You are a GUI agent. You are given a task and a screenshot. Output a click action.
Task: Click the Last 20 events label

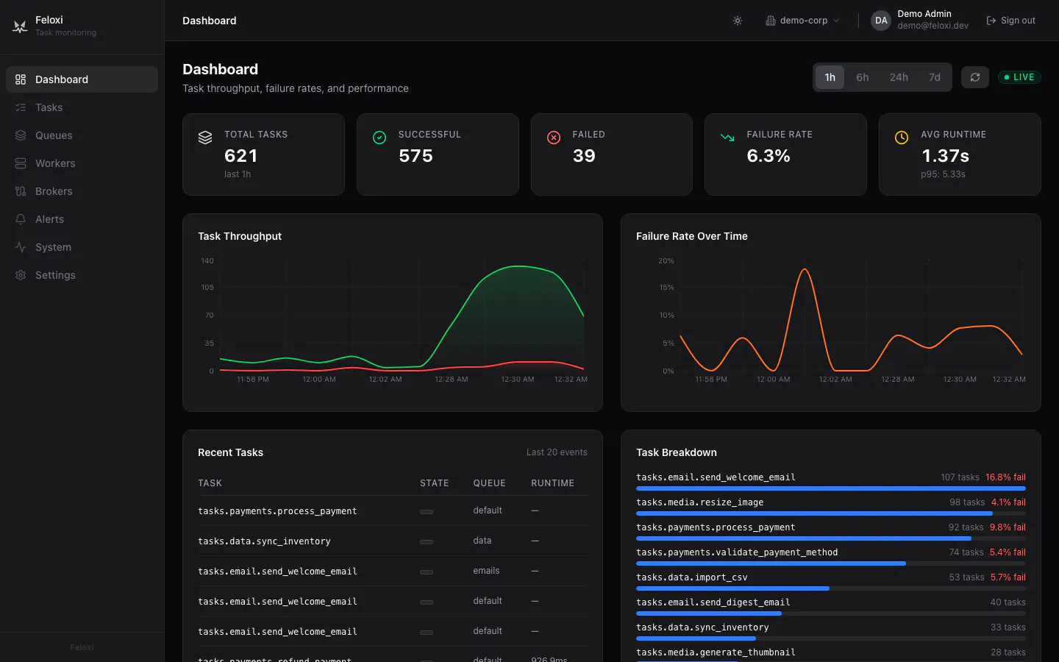pyautogui.click(x=557, y=452)
